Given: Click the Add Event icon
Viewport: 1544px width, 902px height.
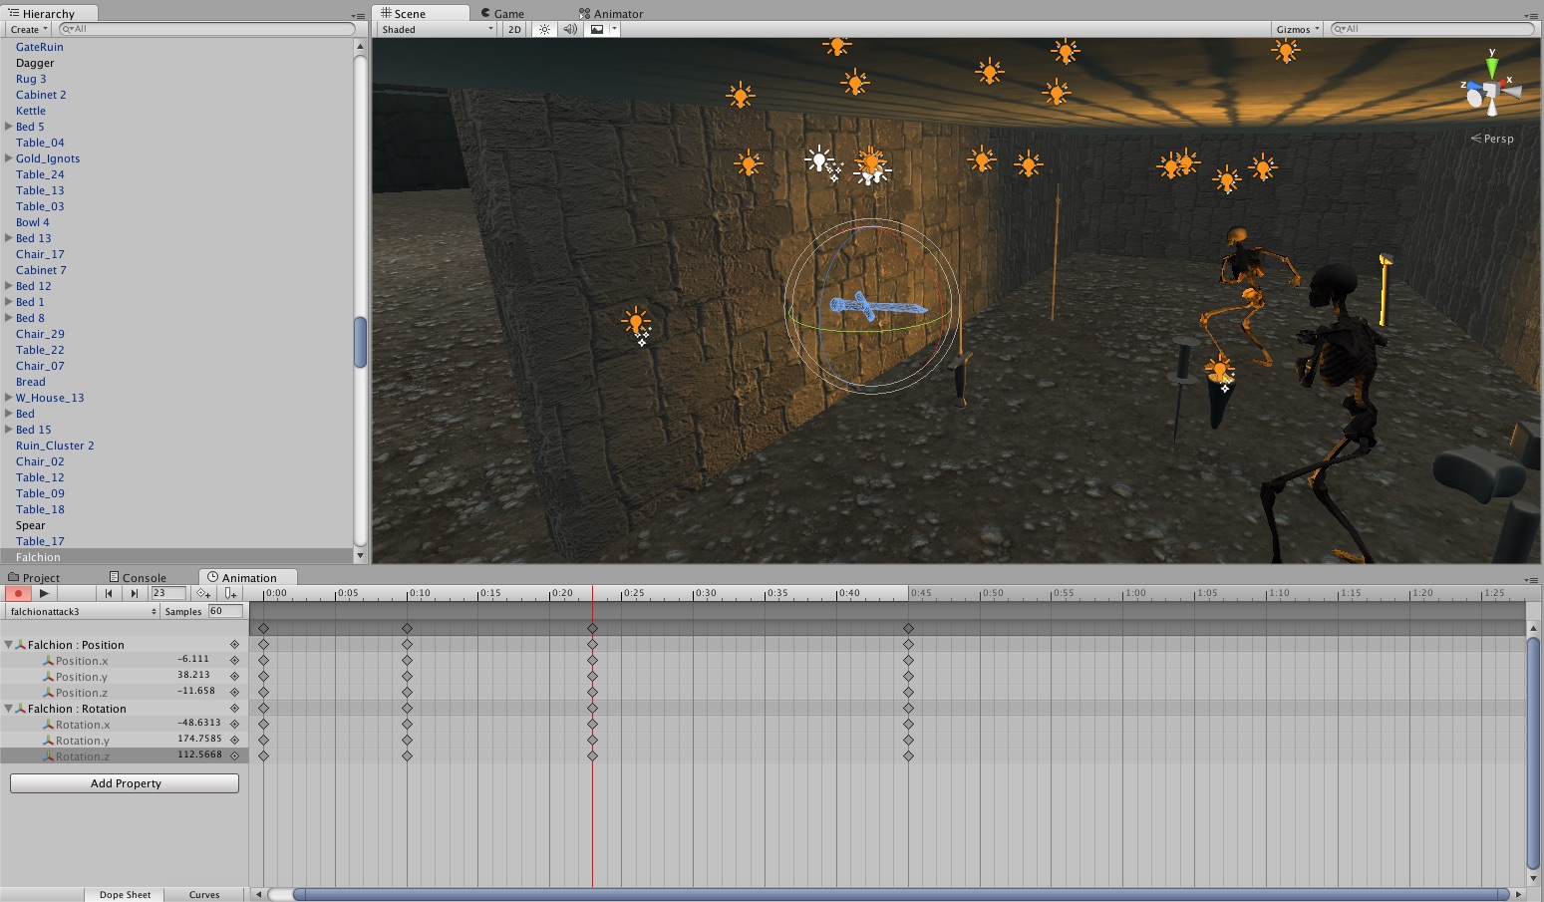Looking at the screenshot, I should point(230,593).
